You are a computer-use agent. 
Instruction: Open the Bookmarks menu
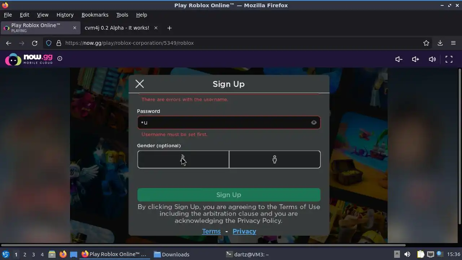coord(95,15)
